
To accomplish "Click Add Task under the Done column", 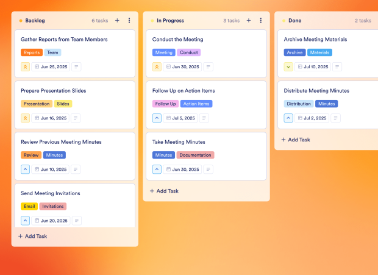I will point(296,140).
